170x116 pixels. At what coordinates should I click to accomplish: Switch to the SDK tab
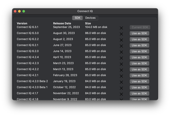click(78, 18)
